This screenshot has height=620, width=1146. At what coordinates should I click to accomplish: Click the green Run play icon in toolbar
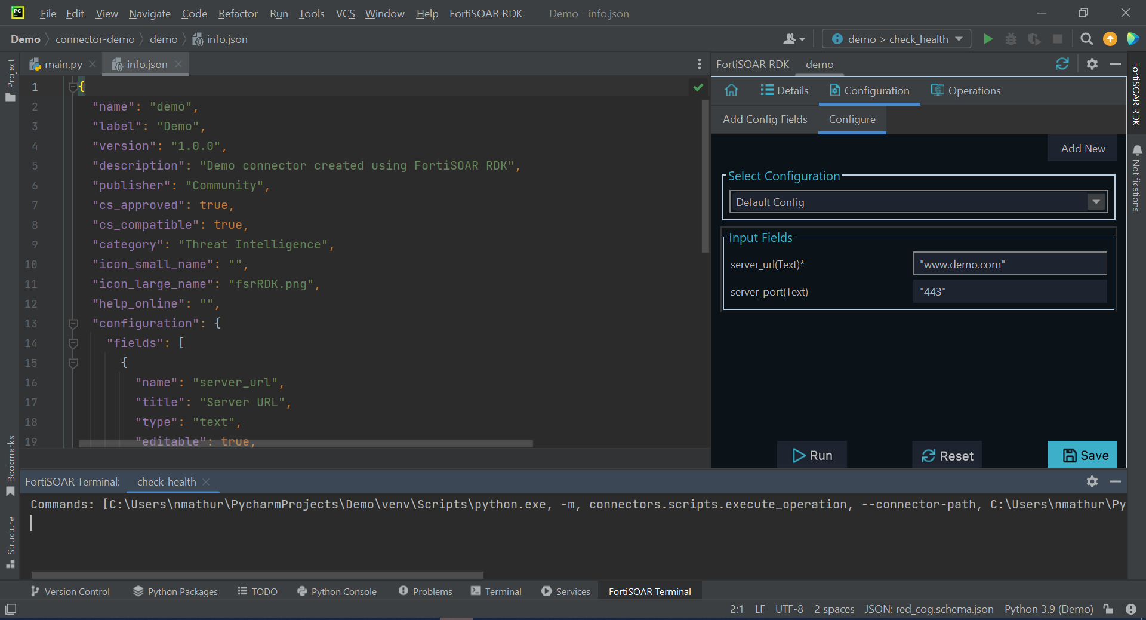coord(988,39)
